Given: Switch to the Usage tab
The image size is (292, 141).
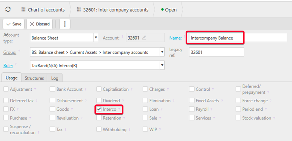Looking at the screenshot, I should (x=12, y=78).
